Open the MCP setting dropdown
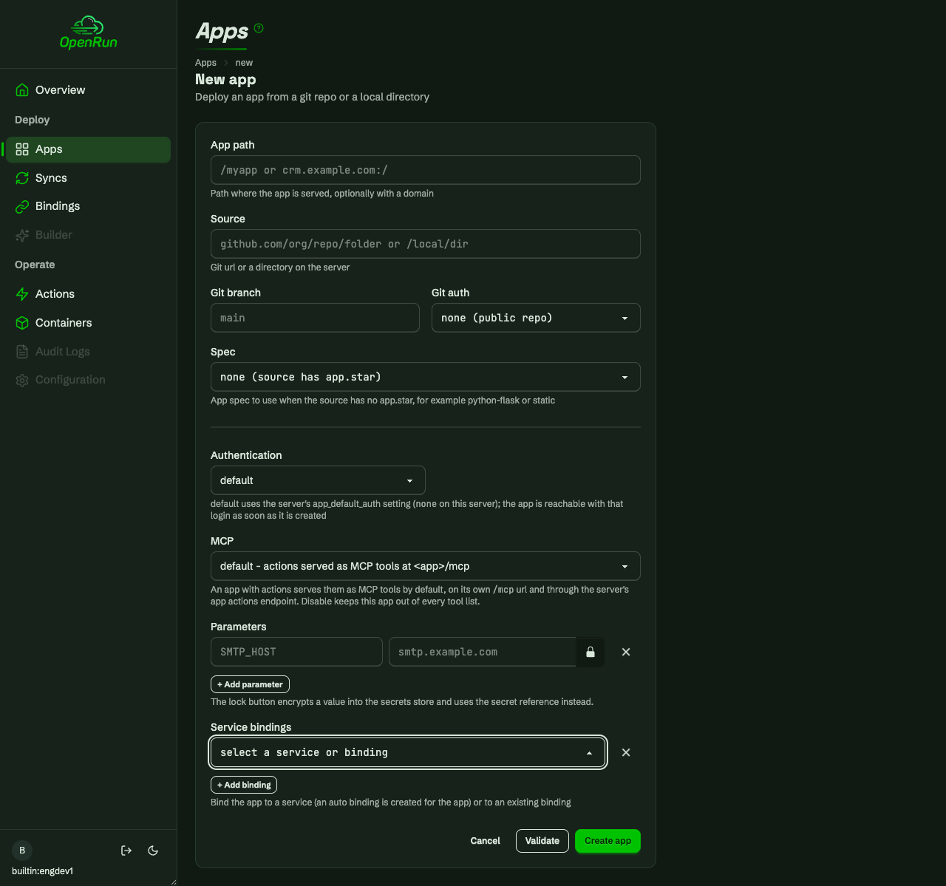Viewport: 946px width, 886px height. point(425,566)
